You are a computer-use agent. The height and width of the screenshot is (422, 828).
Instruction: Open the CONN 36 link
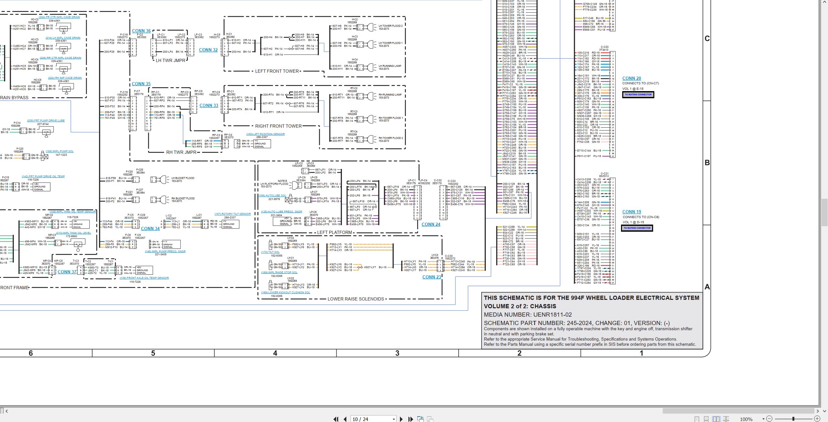(x=141, y=31)
